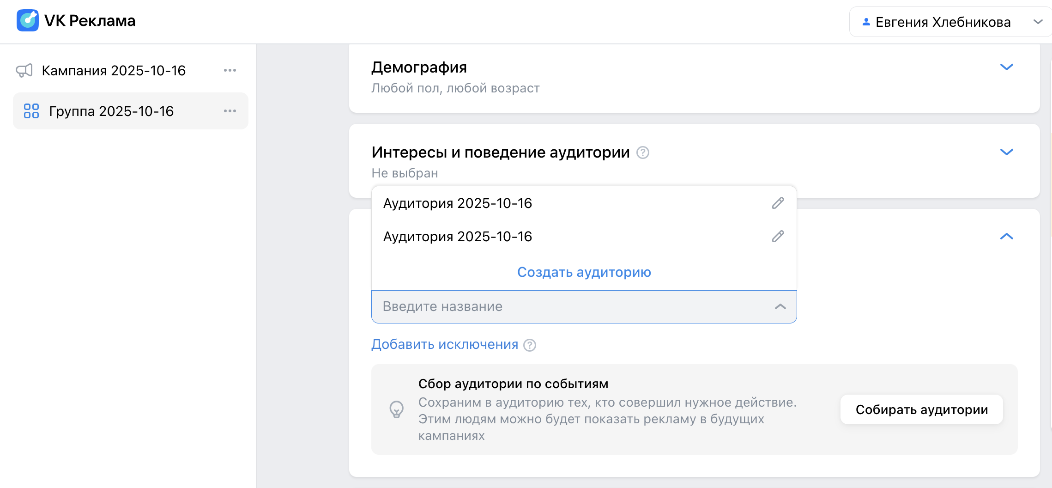Select the first Аудитория 2025-10-16 option
1052x488 pixels.
click(457, 203)
